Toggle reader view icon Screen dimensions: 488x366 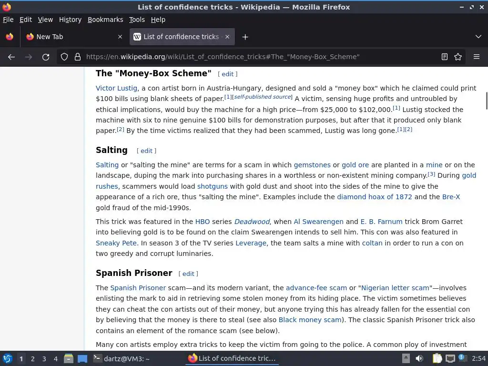pyautogui.click(x=445, y=57)
